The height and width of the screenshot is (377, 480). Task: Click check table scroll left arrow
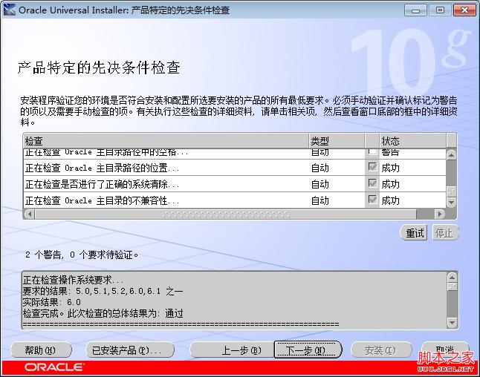(30, 214)
